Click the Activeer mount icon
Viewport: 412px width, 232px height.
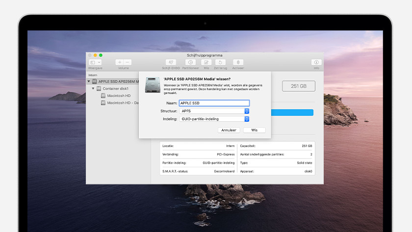[238, 62]
